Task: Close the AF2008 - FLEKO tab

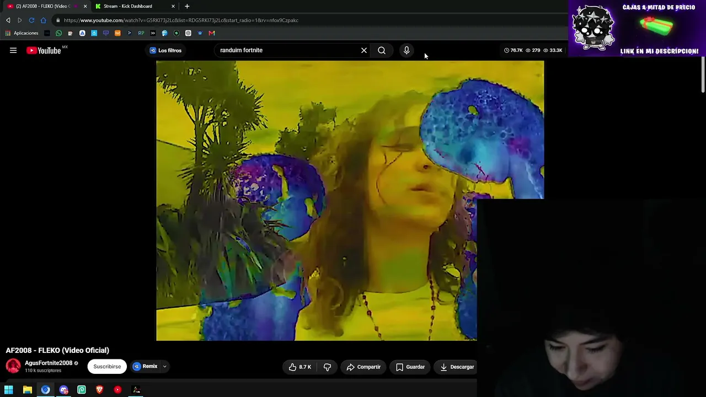Action: click(x=85, y=6)
